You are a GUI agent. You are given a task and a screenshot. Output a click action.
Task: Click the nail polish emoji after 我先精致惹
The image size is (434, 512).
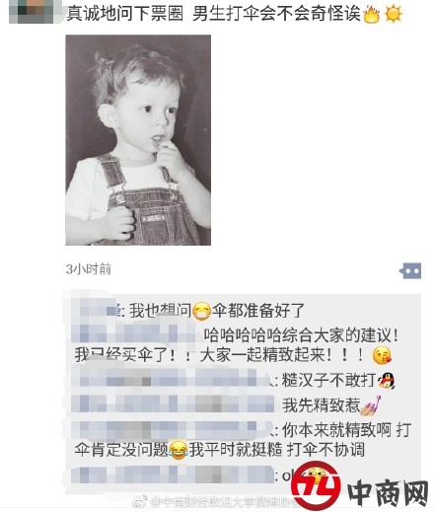[371, 405]
